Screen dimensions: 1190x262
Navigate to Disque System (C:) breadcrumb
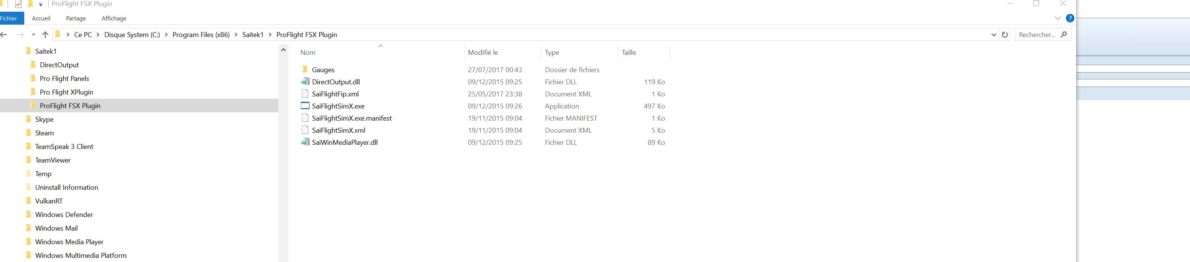(x=132, y=34)
